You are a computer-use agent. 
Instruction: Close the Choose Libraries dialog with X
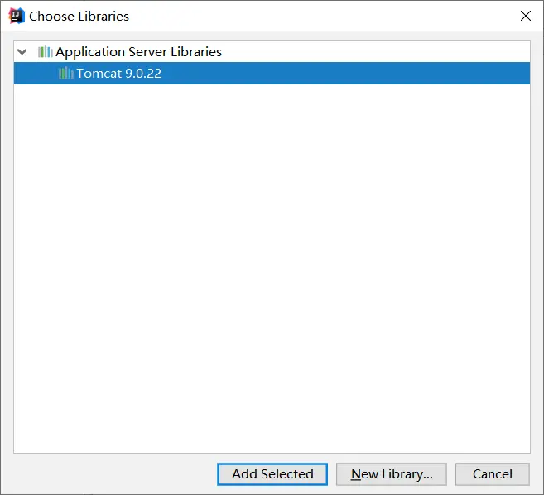click(526, 16)
